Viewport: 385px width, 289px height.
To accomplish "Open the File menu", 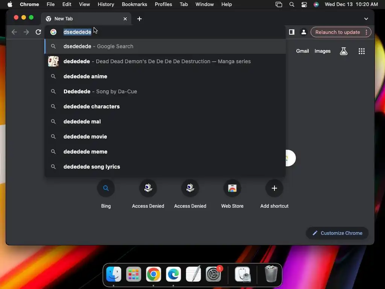I will 51,5.
